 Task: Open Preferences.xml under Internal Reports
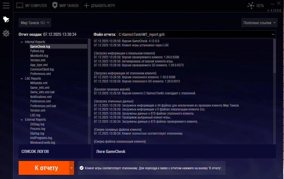[x=40, y=74]
